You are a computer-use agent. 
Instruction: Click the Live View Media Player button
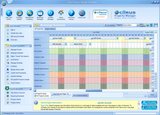click(149, 108)
